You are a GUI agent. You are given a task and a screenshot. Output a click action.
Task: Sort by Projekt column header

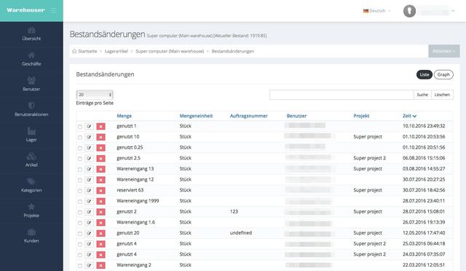pyautogui.click(x=361, y=116)
